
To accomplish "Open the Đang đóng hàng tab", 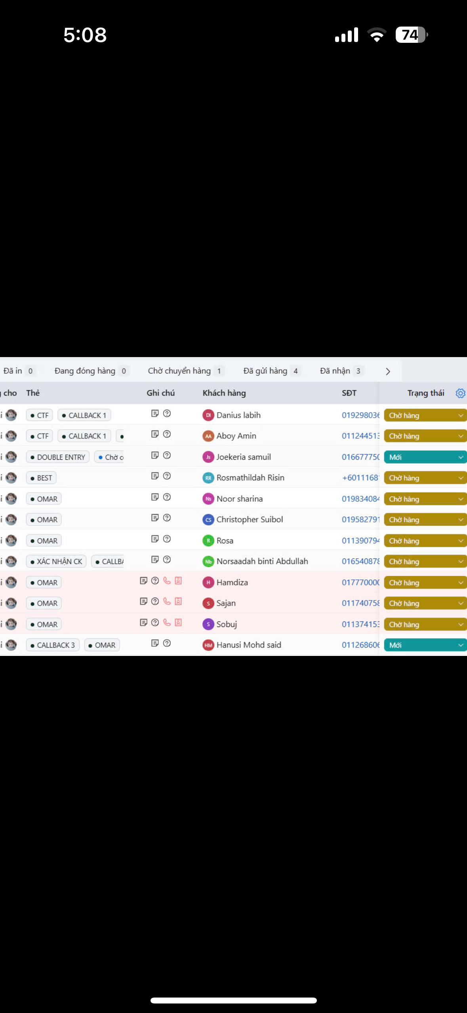I will pyautogui.click(x=85, y=371).
